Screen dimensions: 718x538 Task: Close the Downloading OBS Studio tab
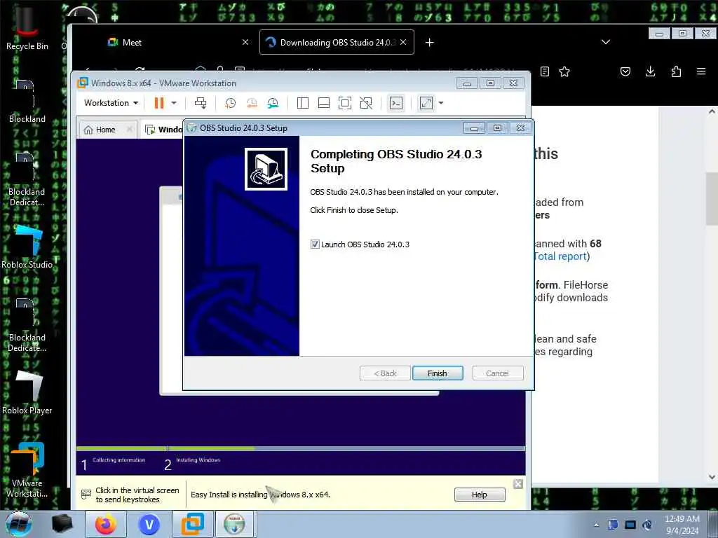[x=403, y=42]
